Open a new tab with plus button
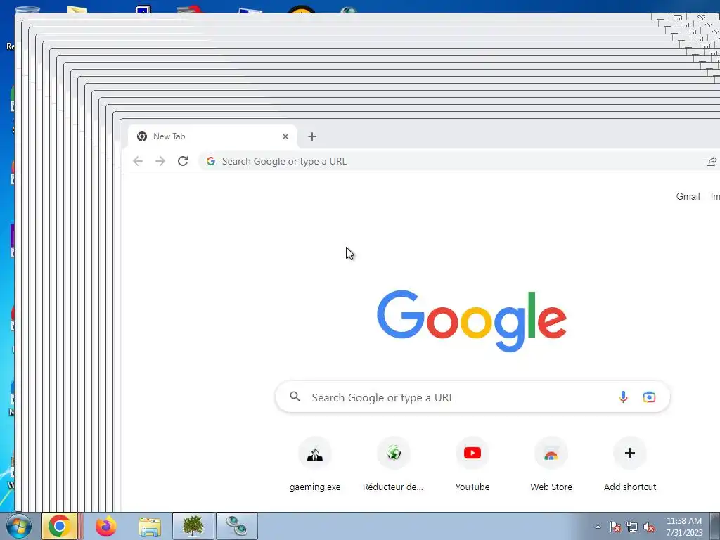 [312, 136]
